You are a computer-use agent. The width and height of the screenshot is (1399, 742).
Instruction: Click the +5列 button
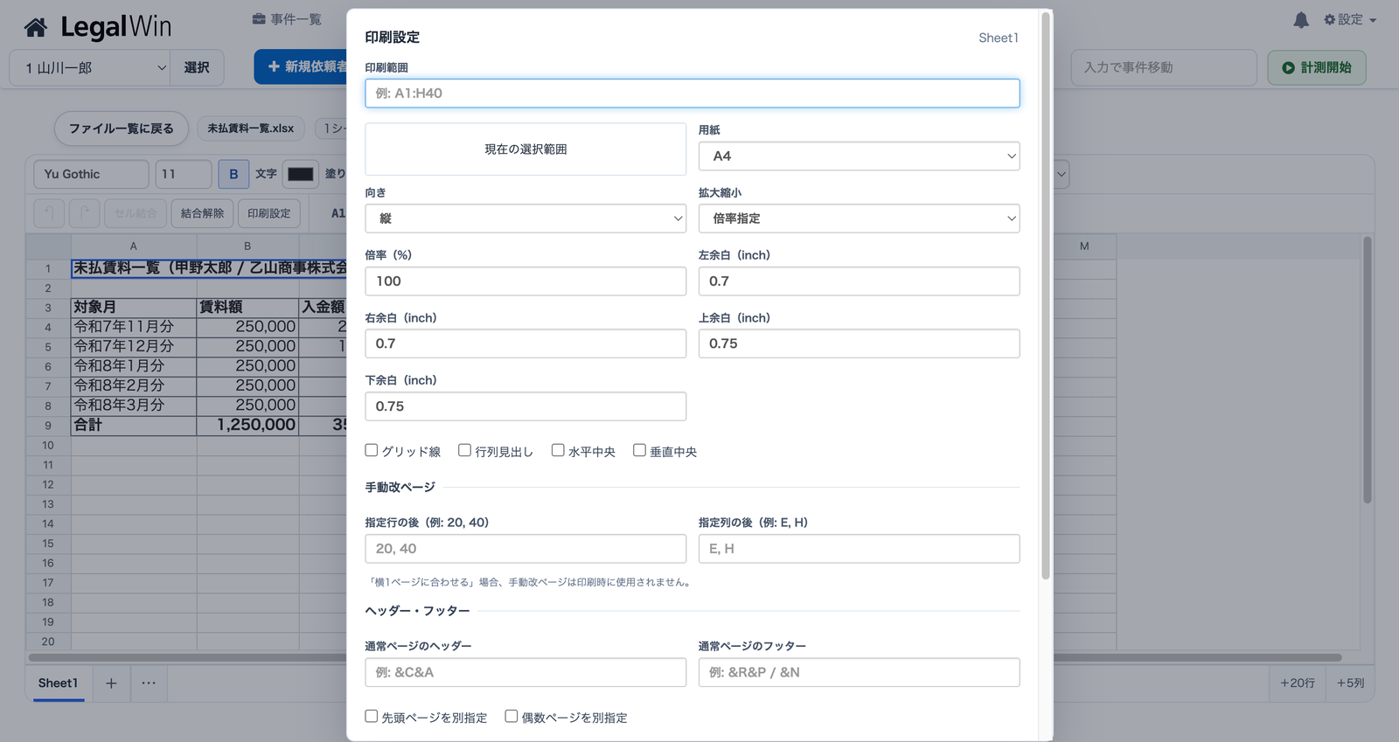pos(1350,683)
